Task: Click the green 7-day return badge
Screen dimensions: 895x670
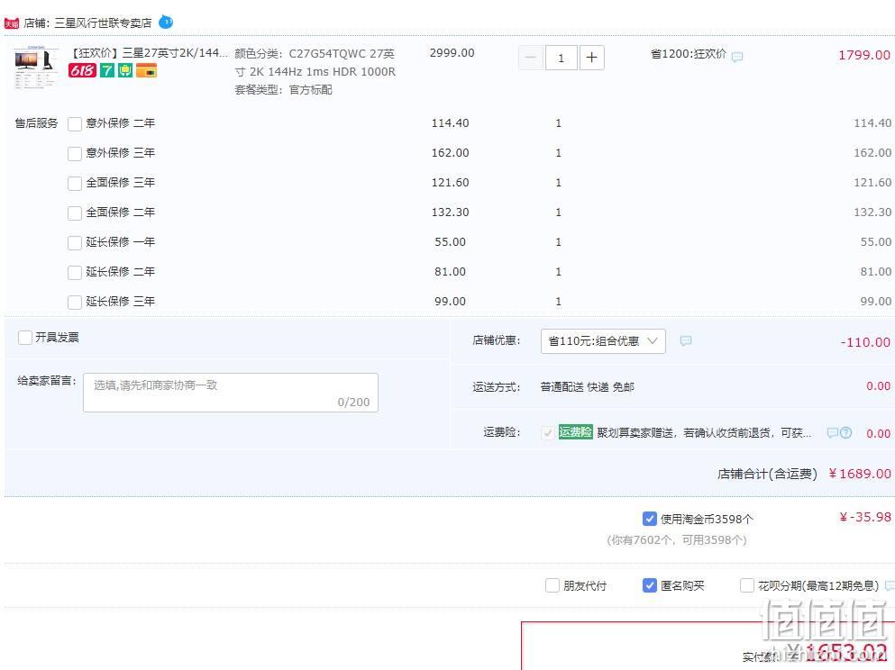Action: (106, 71)
